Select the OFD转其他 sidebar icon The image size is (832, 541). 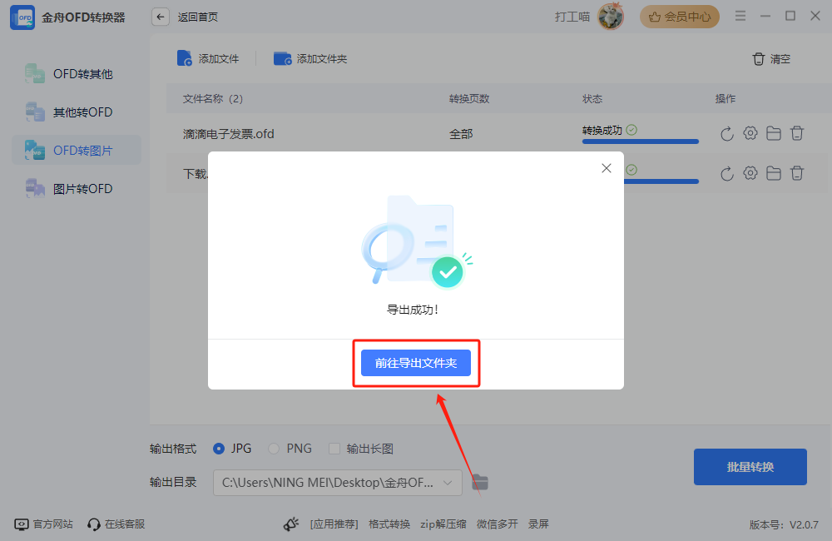tap(35, 73)
